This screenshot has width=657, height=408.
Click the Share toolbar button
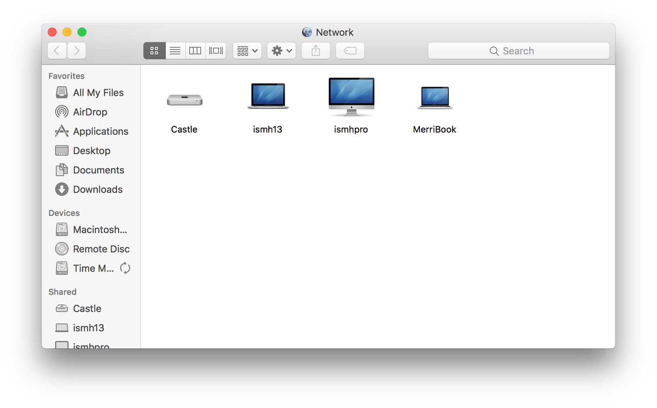(316, 51)
